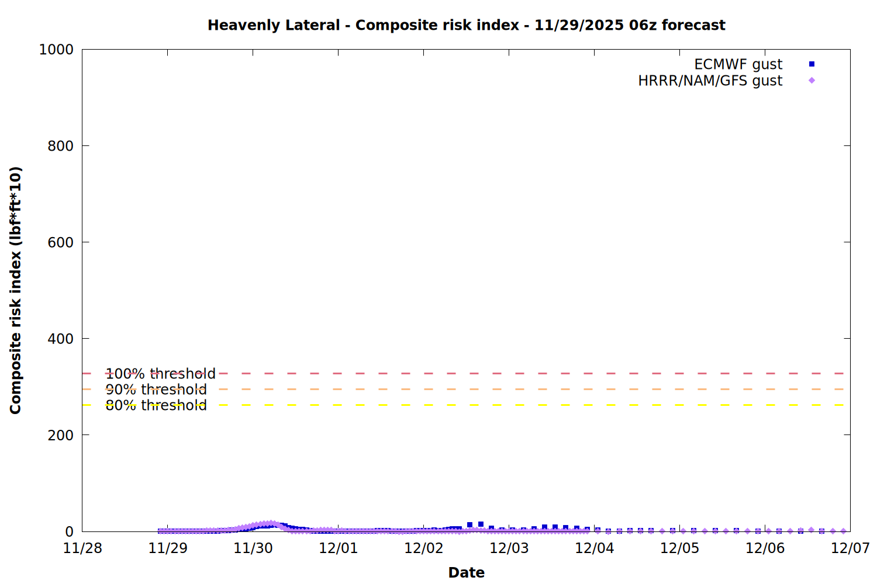877x584 pixels.
Task: Click the 400 y-axis tick label
Action: 60,339
